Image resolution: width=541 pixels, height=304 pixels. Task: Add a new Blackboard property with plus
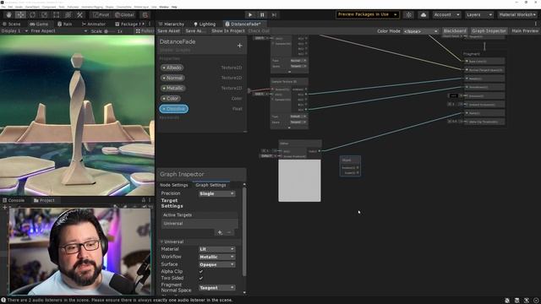(239, 46)
